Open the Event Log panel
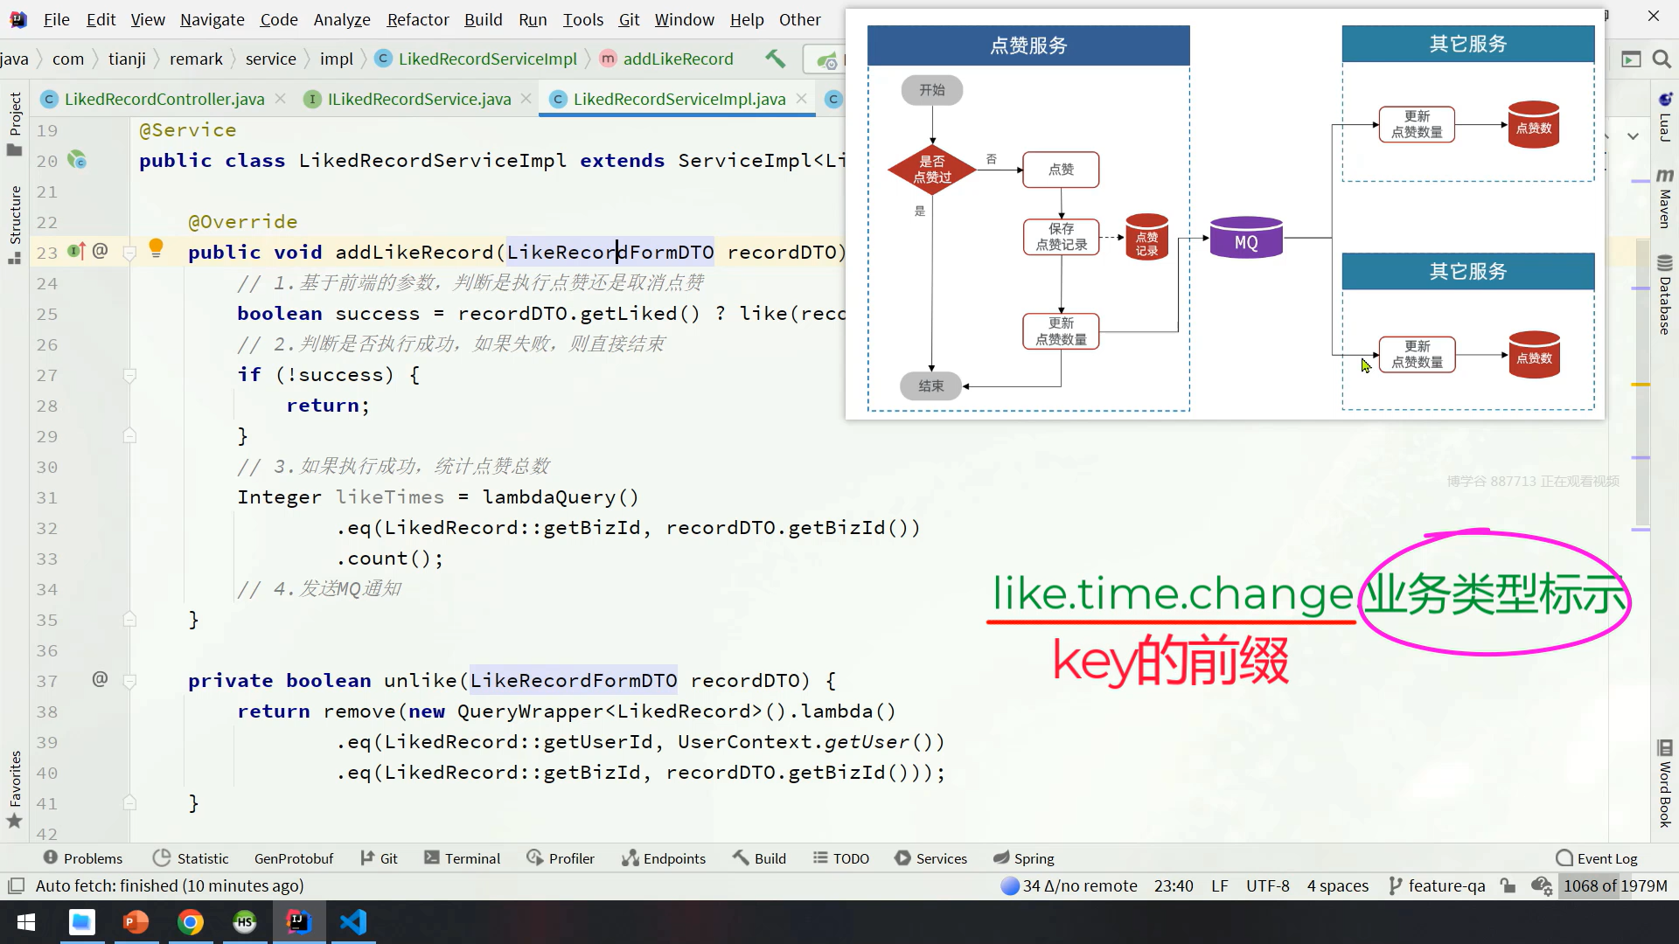This screenshot has height=944, width=1679. [x=1597, y=858]
